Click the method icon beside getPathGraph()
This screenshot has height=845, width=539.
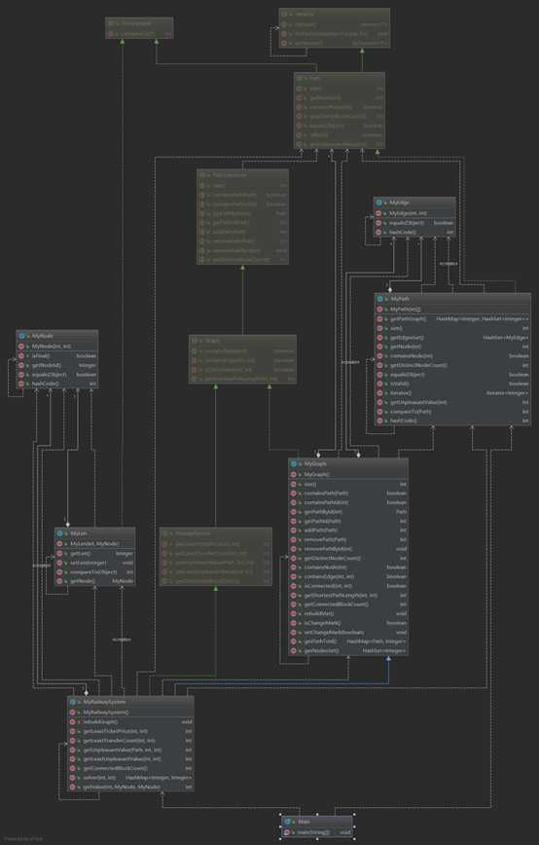[379, 319]
